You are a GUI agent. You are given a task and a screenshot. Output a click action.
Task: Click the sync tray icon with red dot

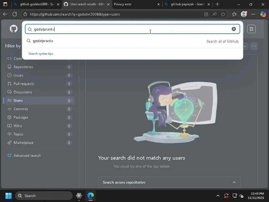[226, 196]
